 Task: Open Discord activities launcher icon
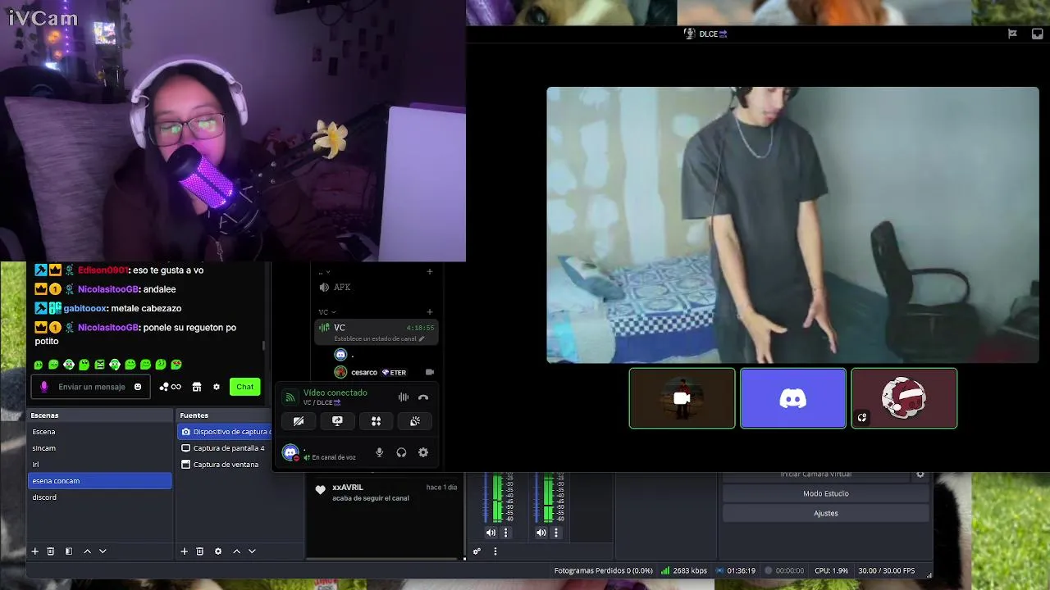pyautogui.click(x=376, y=421)
